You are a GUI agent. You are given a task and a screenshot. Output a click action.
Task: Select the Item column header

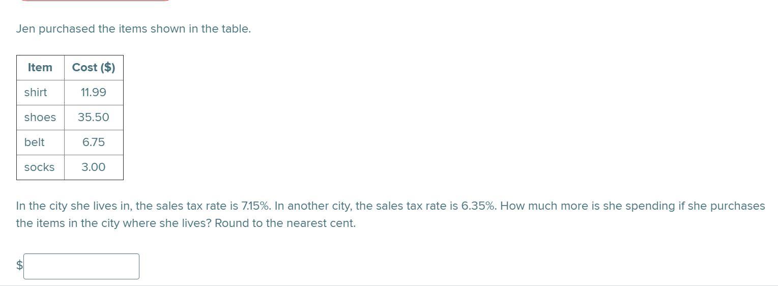[40, 67]
